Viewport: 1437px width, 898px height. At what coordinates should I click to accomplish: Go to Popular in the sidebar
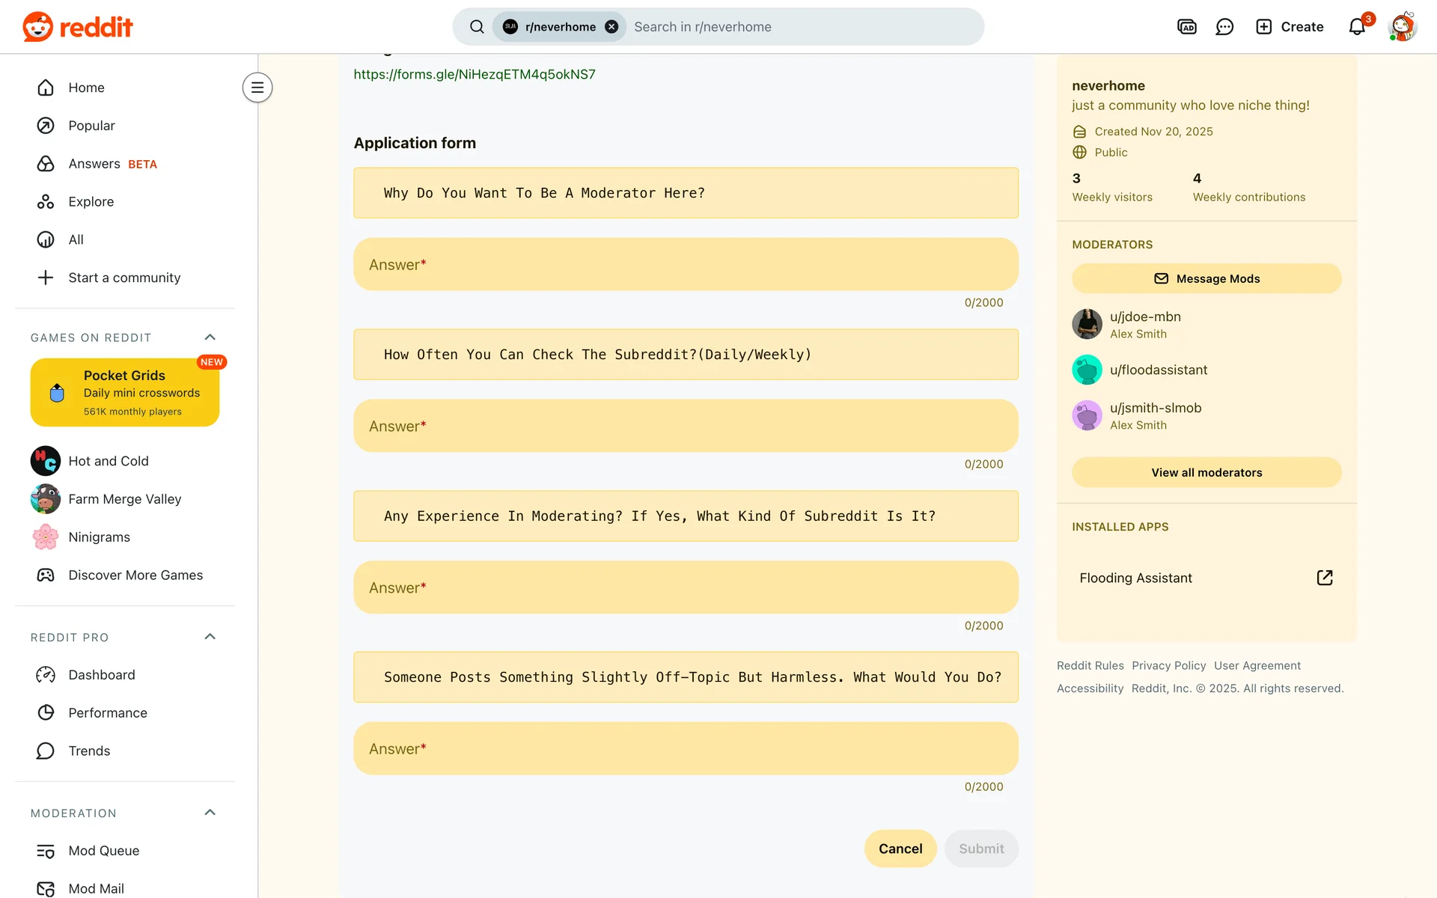coord(91,126)
